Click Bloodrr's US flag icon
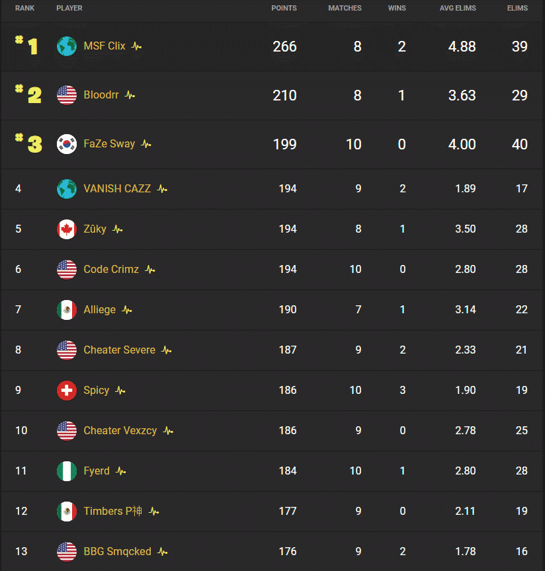The height and width of the screenshot is (571, 545). tap(66, 95)
